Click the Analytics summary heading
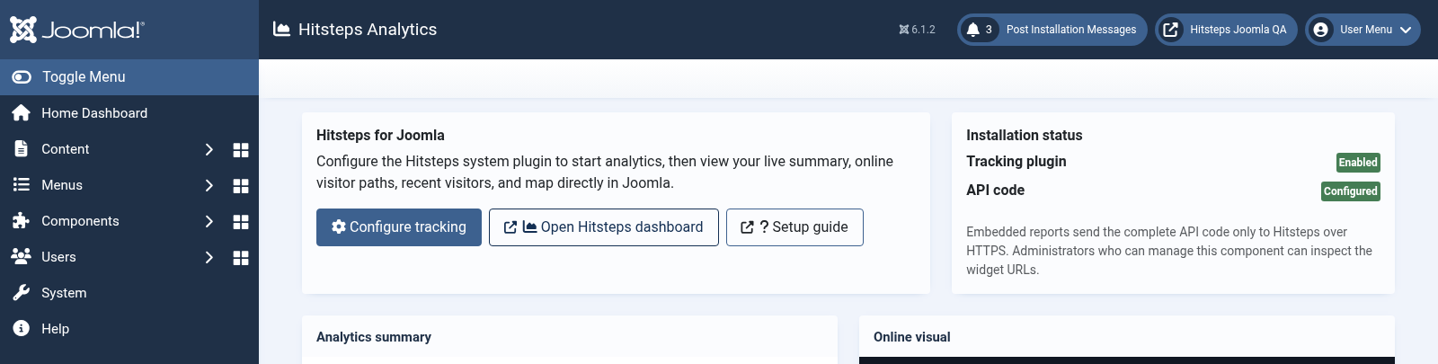This screenshot has width=1438, height=364. (374, 337)
